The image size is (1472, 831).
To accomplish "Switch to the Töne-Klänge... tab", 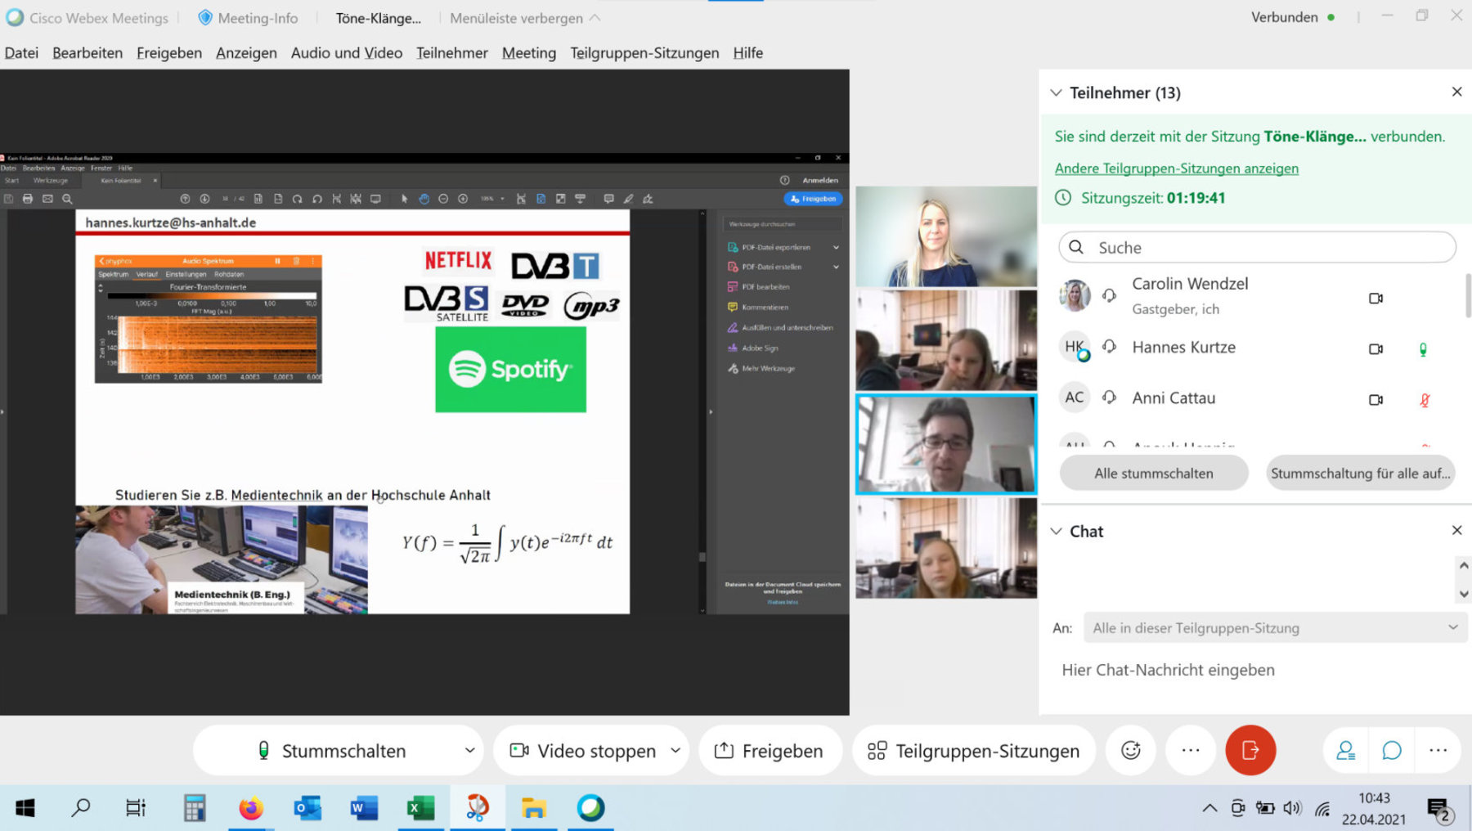I will pos(379,17).
